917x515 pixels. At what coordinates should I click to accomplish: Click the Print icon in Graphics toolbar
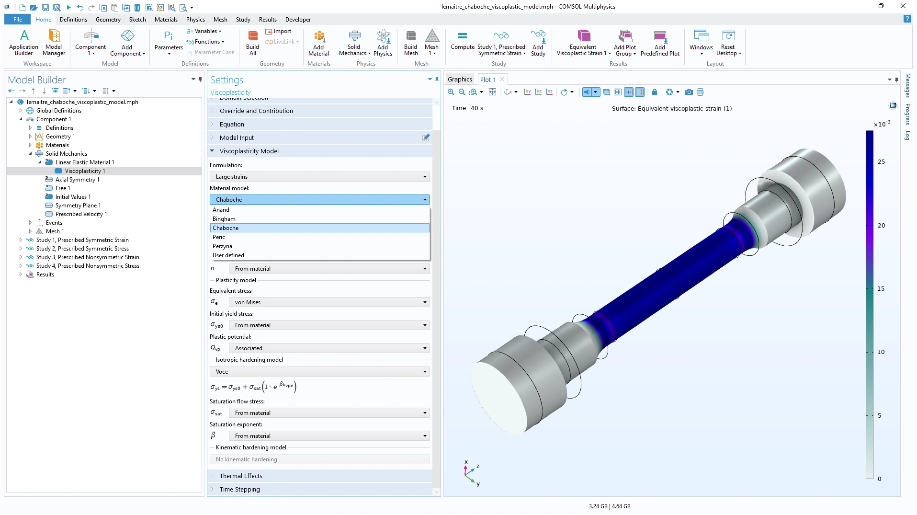[700, 92]
